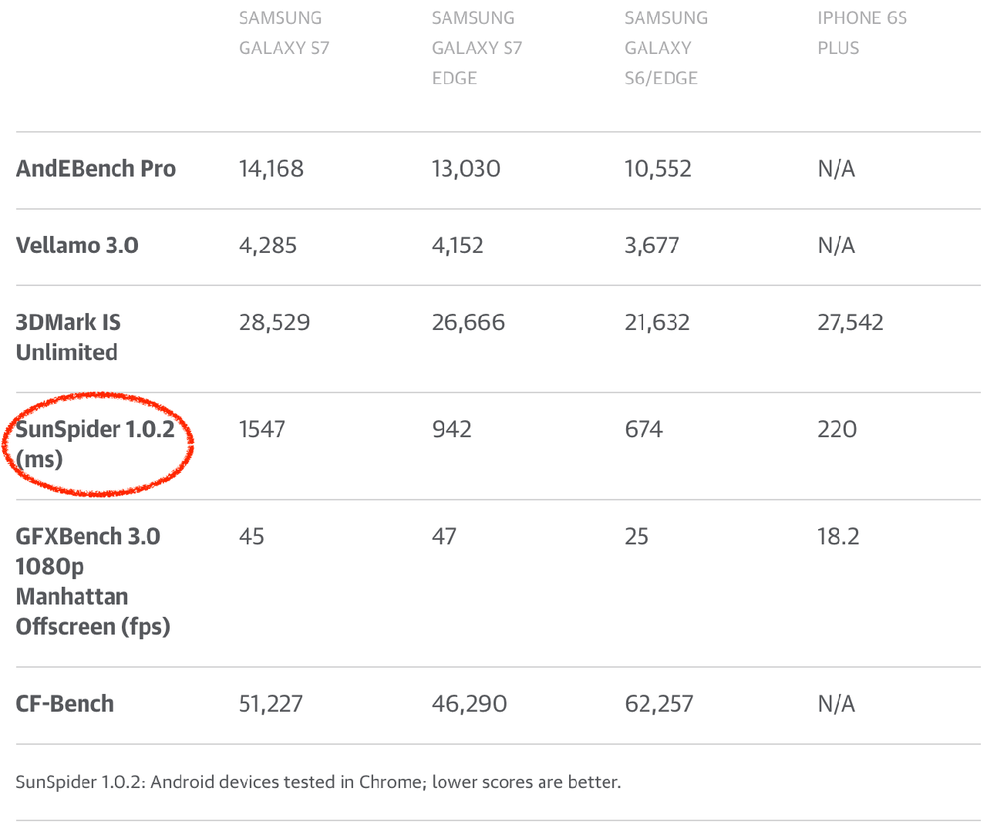Select the 4,152 Vellamo score
This screenshot has height=832, width=987.
[457, 246]
